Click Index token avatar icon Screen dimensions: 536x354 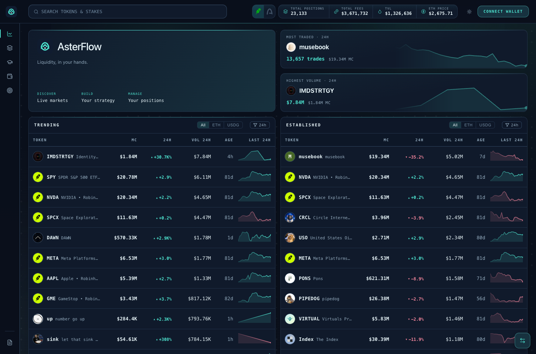[290, 339]
